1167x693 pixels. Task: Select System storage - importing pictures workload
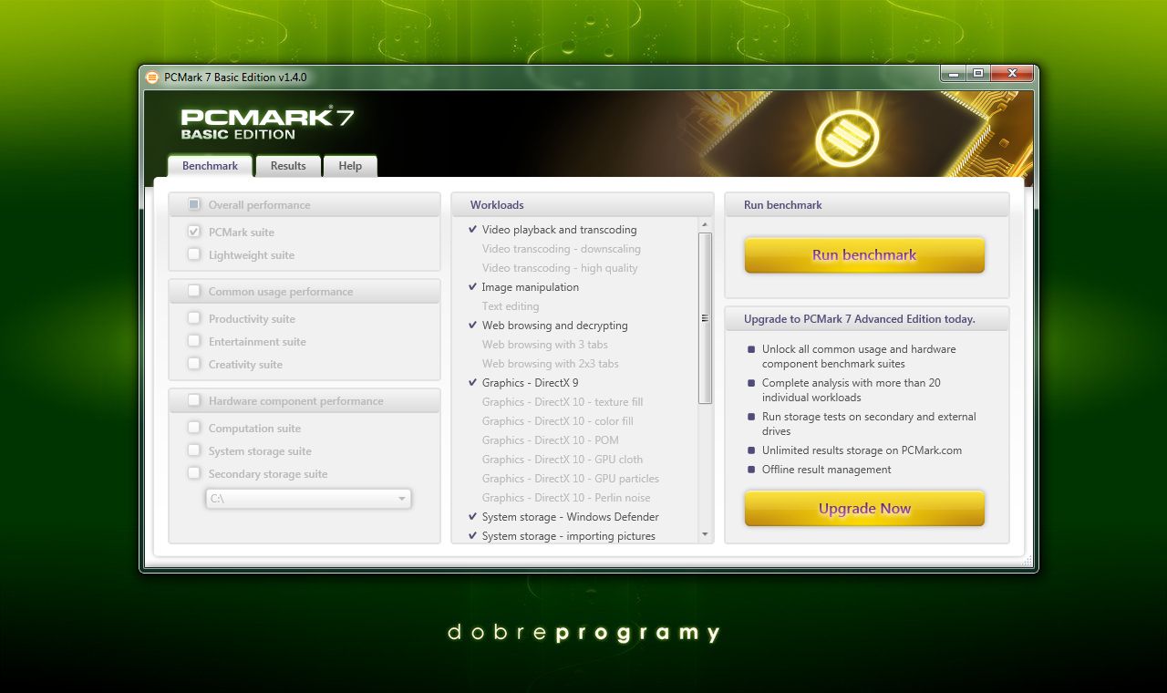[568, 536]
